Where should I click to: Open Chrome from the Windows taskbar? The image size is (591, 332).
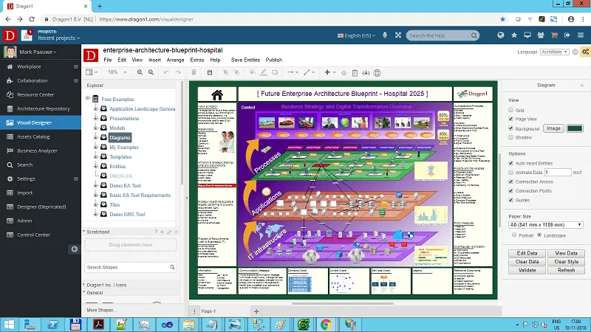pos(326,325)
